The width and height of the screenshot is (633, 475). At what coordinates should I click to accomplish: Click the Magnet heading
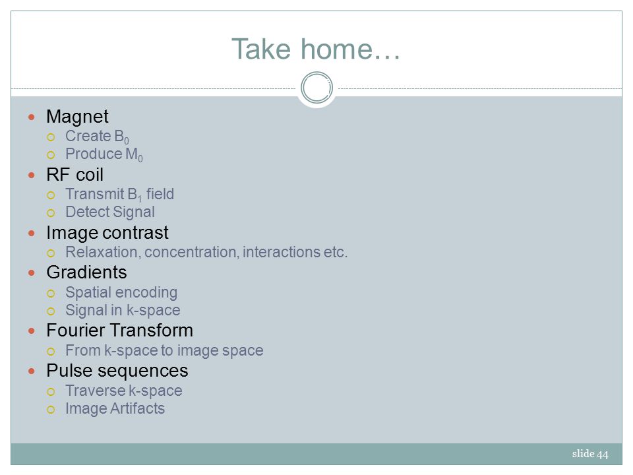tap(77, 117)
